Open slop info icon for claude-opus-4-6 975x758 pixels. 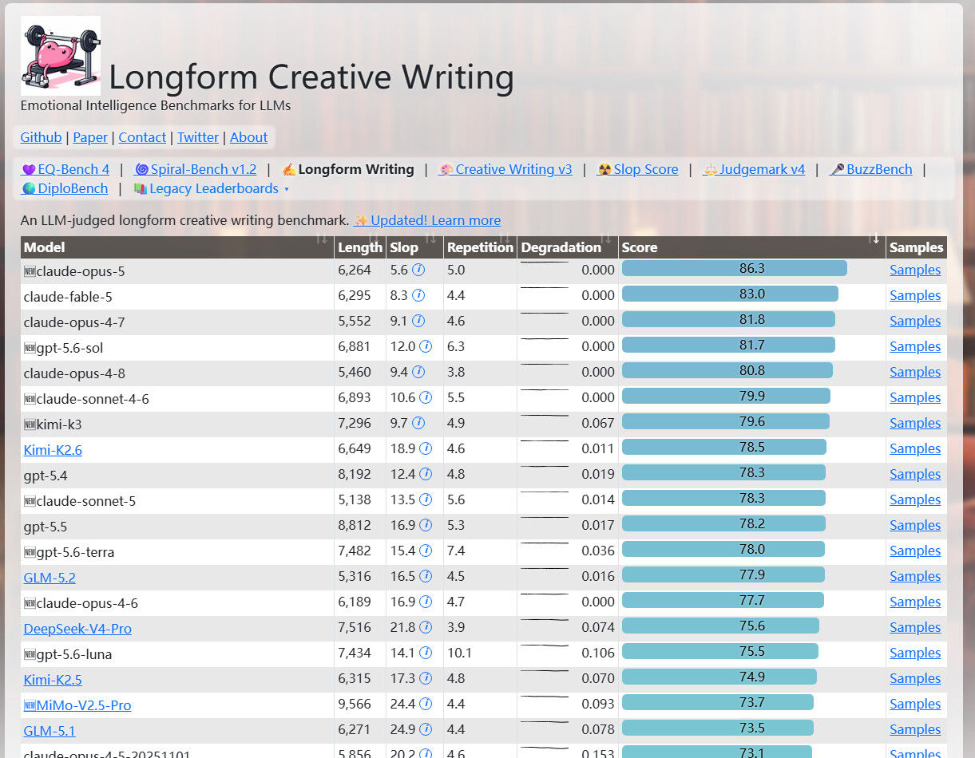tap(426, 602)
